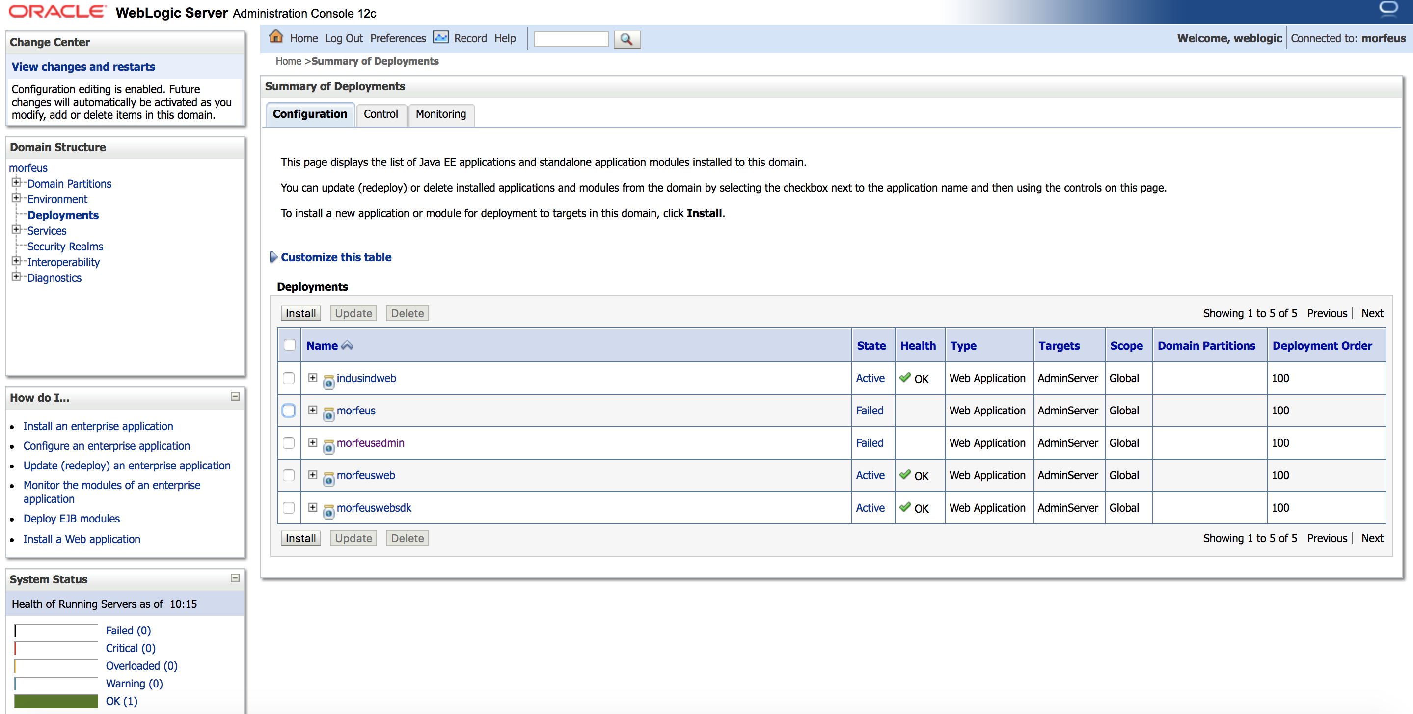Check the morfeuswebsdk row checkbox
The width and height of the screenshot is (1413, 714).
(289, 508)
